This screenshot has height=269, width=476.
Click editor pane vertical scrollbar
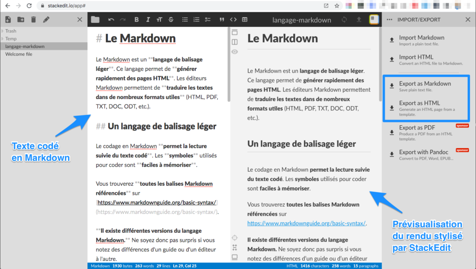[x=229, y=64]
